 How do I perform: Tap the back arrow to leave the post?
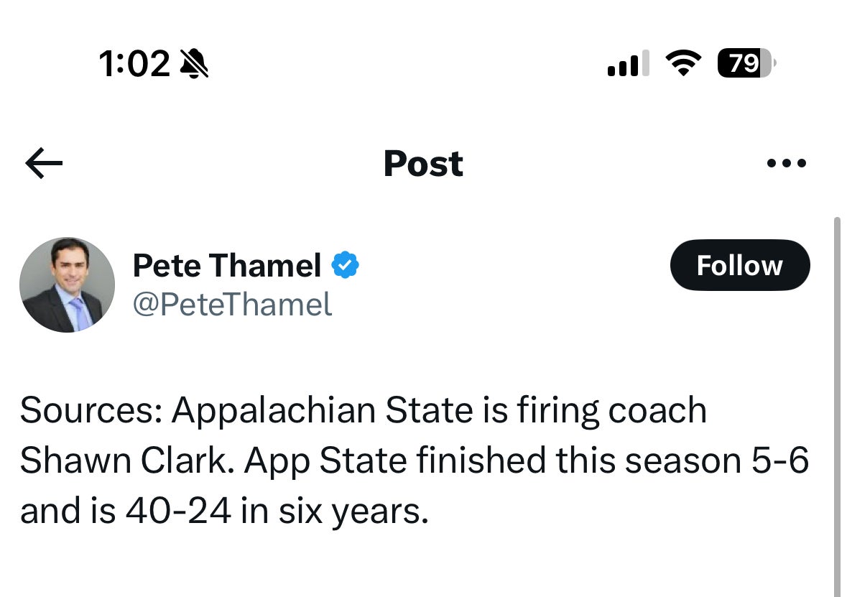(43, 163)
